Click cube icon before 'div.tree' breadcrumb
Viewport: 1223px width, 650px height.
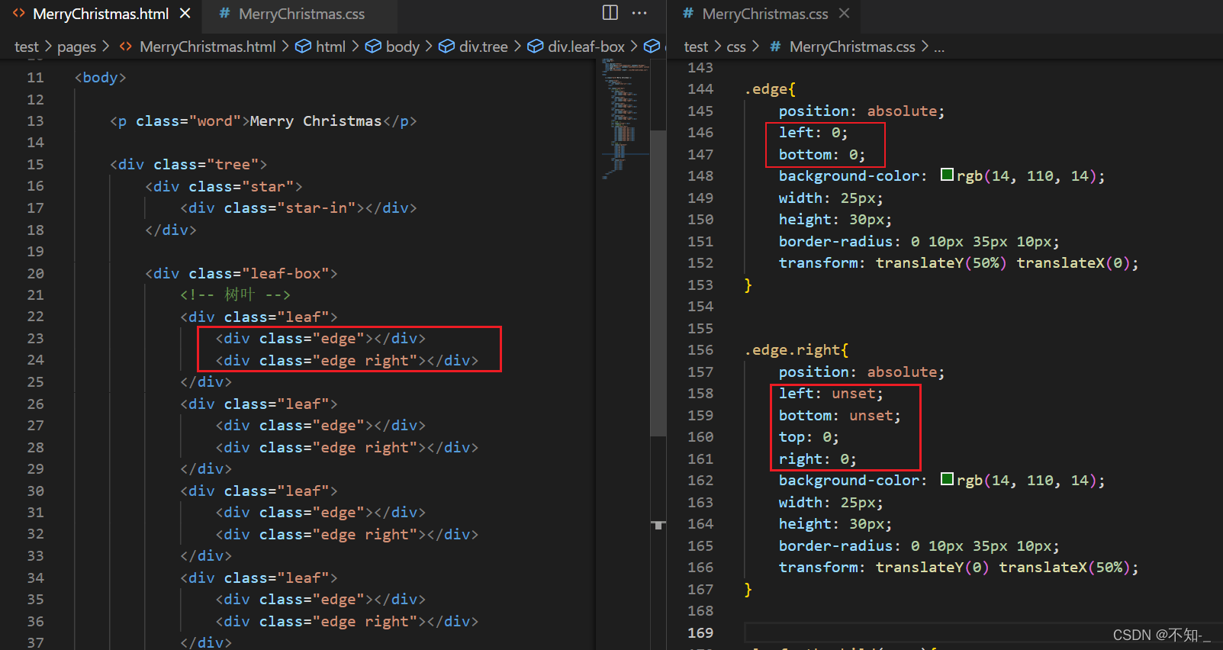coord(446,47)
